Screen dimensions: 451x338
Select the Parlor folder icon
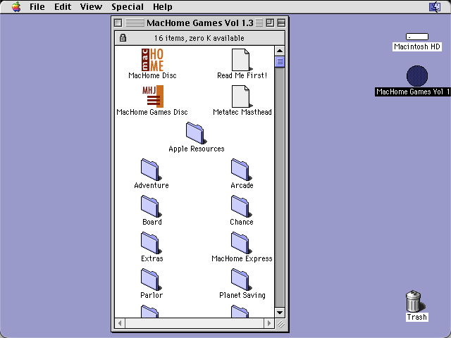152,280
